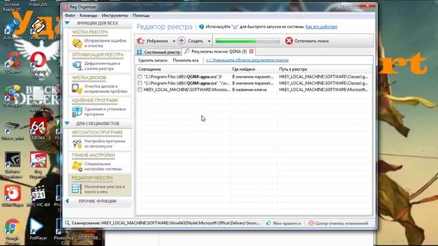
Task: Open Opera desktop shortcut
Action: pos(38,65)
